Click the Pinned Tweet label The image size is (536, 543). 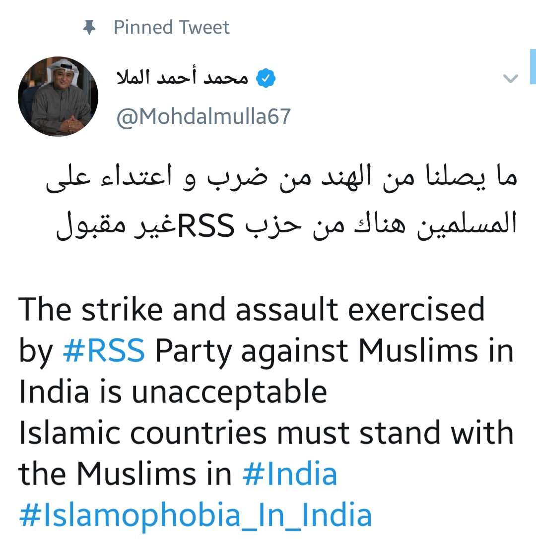[x=171, y=27]
